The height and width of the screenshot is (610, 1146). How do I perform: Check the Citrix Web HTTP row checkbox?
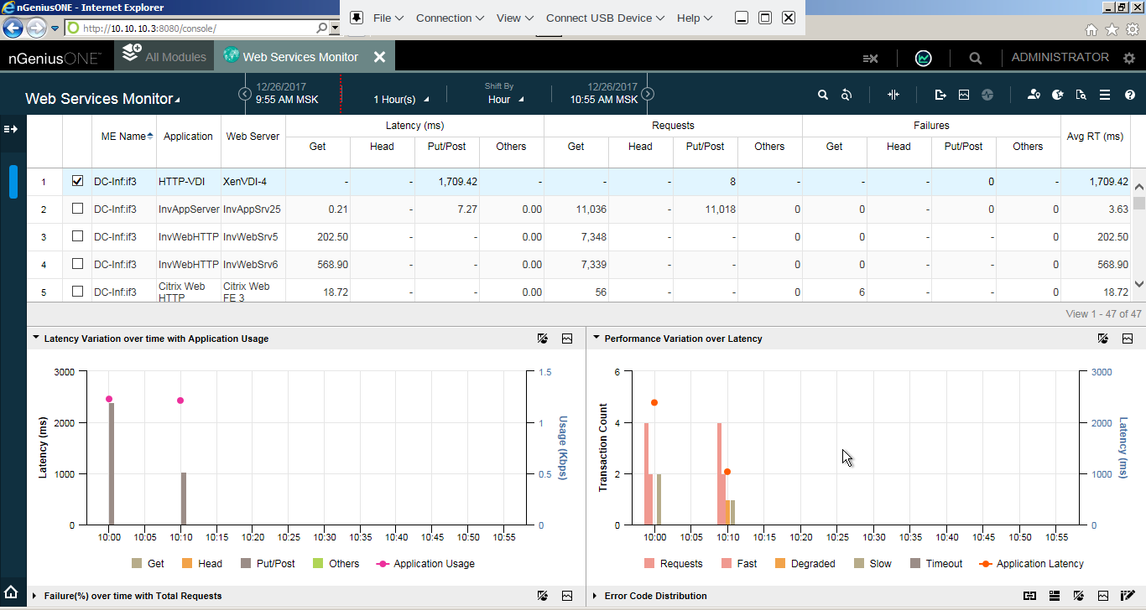pos(78,292)
